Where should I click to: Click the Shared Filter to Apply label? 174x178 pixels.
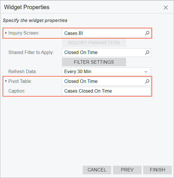[x=31, y=53]
